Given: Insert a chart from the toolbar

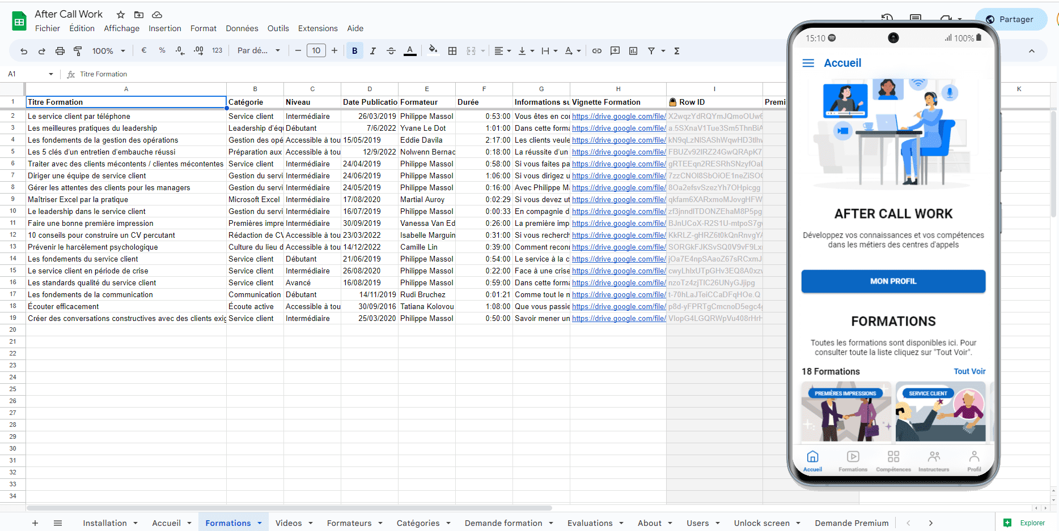Looking at the screenshot, I should pos(633,50).
